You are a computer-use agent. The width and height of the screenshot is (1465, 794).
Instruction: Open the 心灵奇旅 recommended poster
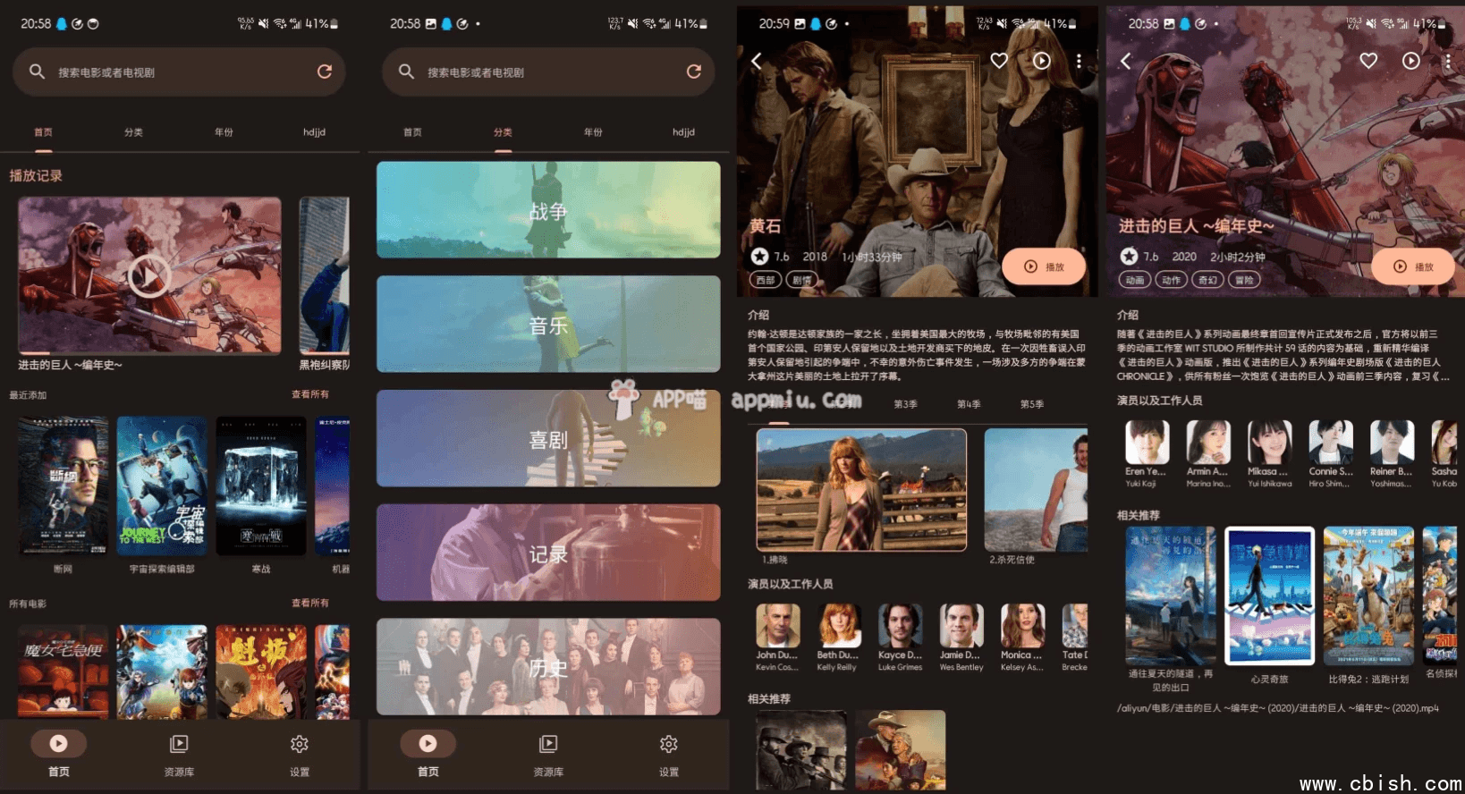pos(1269,595)
